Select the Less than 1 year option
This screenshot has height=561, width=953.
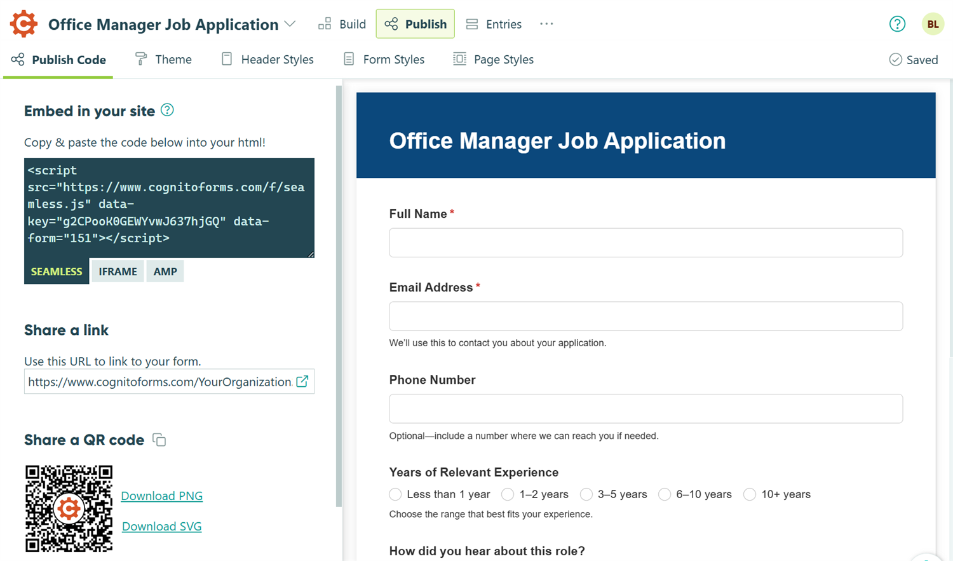click(395, 494)
